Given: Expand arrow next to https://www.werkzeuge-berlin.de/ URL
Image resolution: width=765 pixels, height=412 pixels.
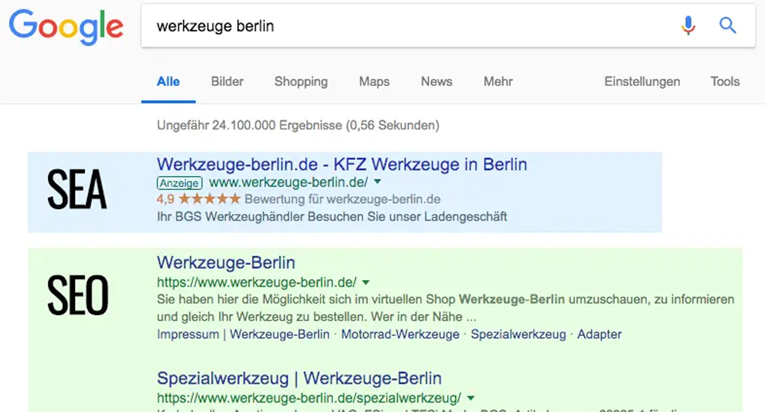Looking at the screenshot, I should [x=366, y=282].
